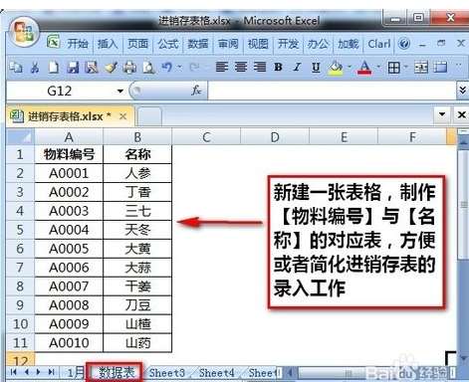
Task: Click the Insert Function fx icon
Action: [196, 91]
